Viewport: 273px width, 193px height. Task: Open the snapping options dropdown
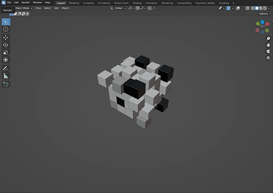[x=143, y=8]
